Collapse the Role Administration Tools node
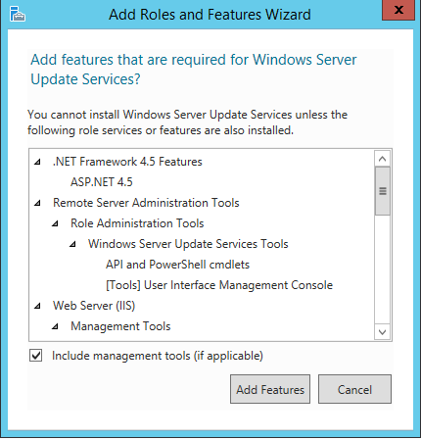421x439 pixels. coord(56,223)
